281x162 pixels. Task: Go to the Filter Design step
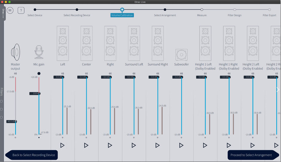(x=235, y=10)
